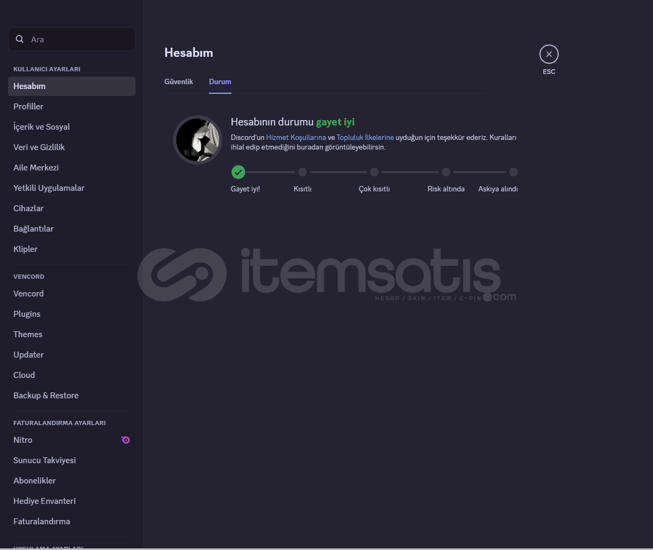Image resolution: width=653 pixels, height=550 pixels.
Task: Click the Kısıtlı status step dot
Action: click(x=303, y=172)
